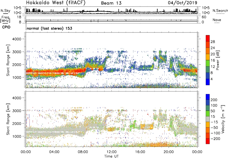The width and height of the screenshot is (228, 158).
Task: Click the '10^5' label left of noise panel
Action: click(x=17, y=8)
